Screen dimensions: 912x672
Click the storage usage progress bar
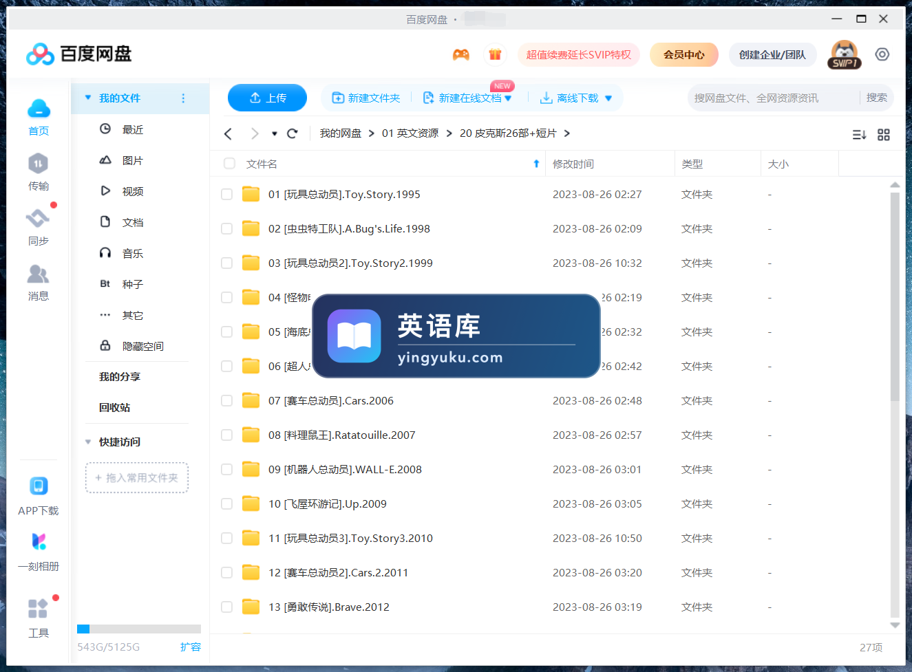139,629
